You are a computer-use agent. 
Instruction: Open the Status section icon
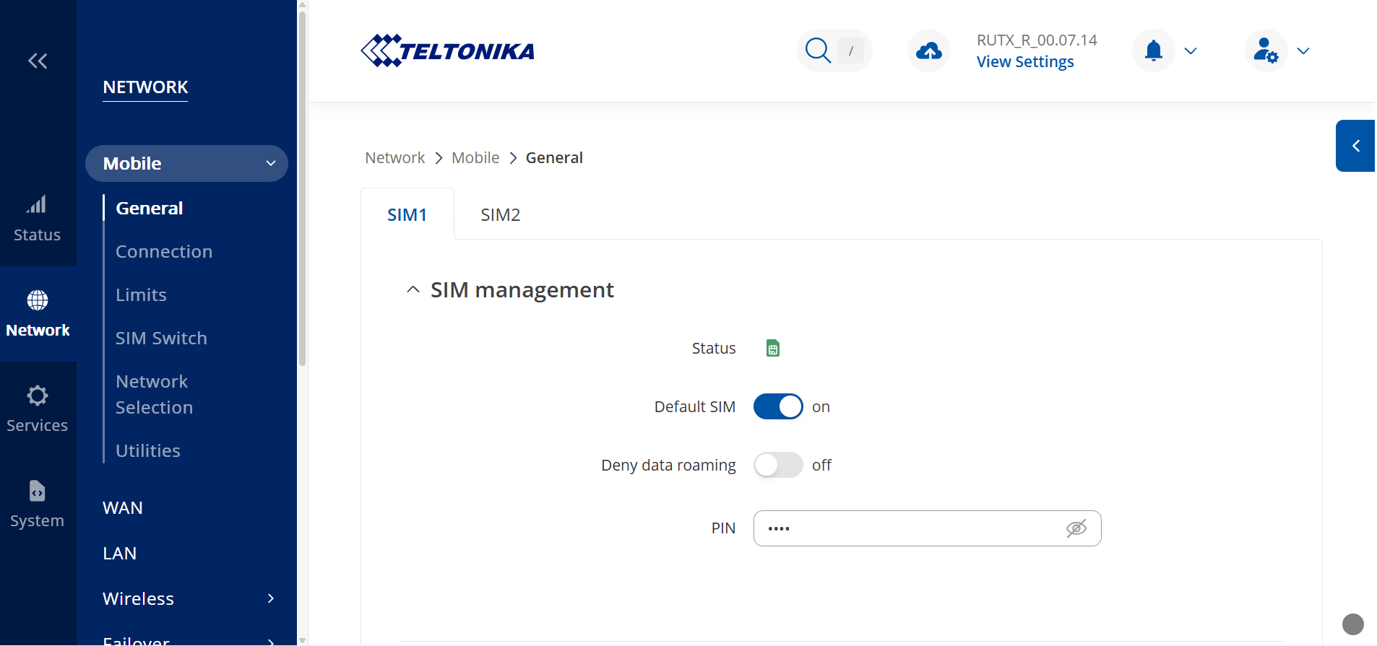[37, 206]
